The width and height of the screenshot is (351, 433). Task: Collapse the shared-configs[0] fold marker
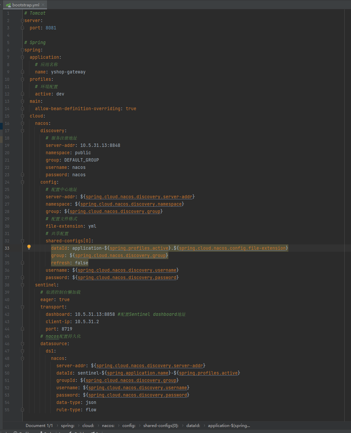(22, 241)
